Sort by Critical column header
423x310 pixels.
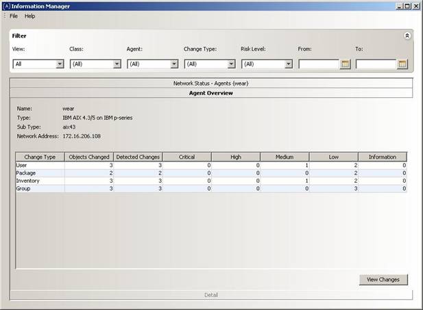[x=186, y=157]
